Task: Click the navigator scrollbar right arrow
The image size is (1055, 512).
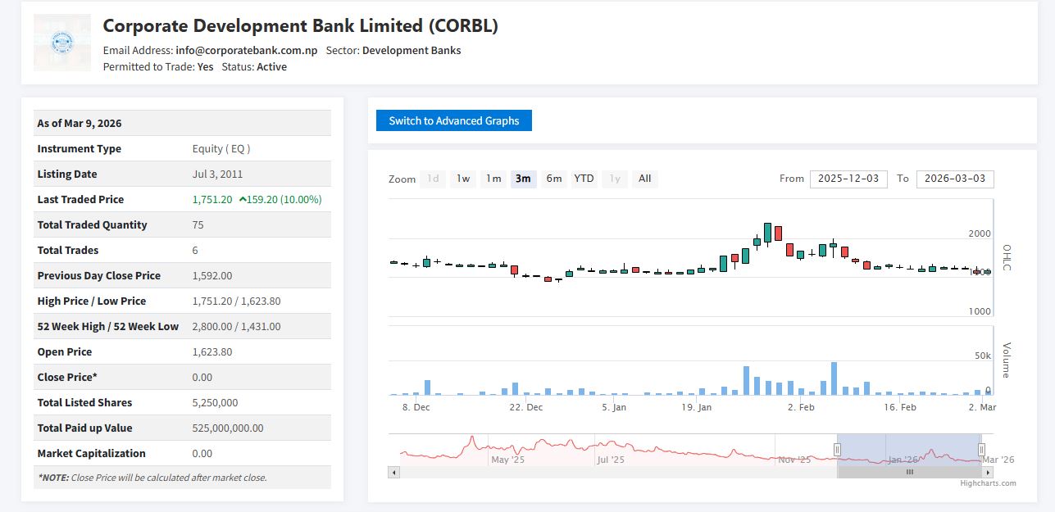Action: tap(987, 473)
